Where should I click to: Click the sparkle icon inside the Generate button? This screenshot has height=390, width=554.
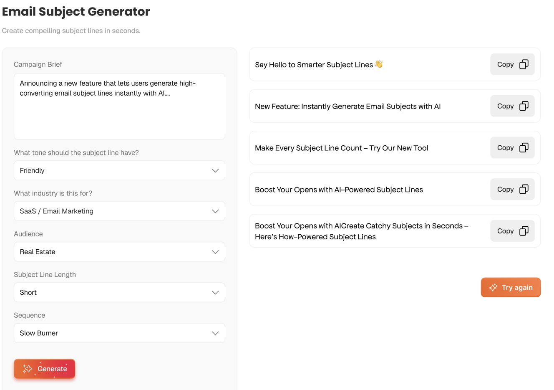[x=27, y=369]
